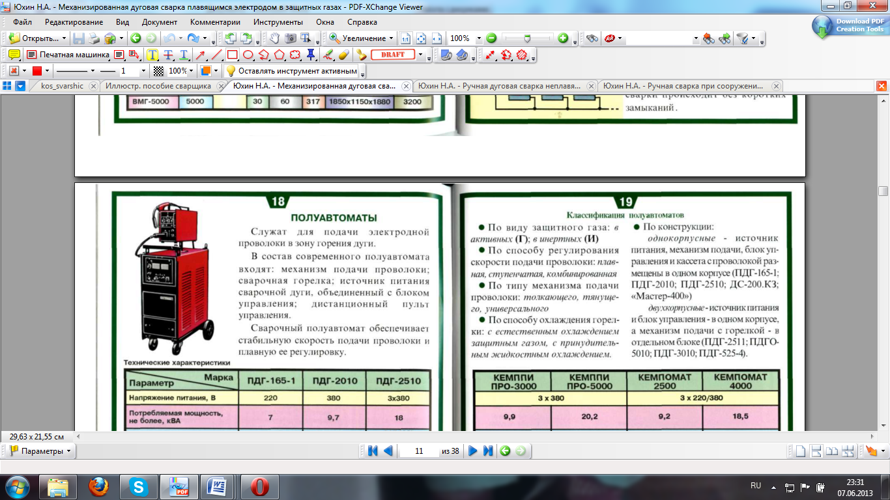Click the Undo arrow icon
890x500 pixels.
pos(169,38)
